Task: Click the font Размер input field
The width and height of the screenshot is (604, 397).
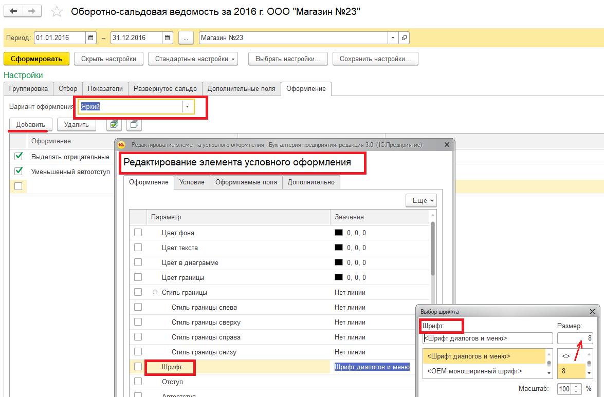Action: coord(575,338)
